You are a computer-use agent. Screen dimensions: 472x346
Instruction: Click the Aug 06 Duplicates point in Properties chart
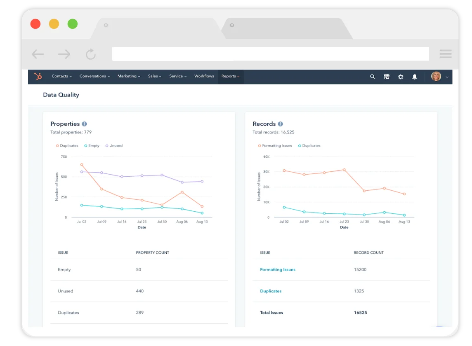coord(182,192)
